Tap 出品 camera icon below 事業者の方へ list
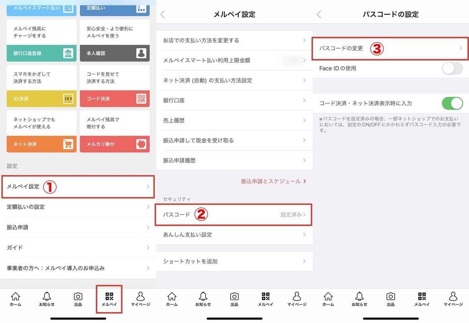The width and height of the screenshot is (469, 323). pyautogui.click(x=78, y=296)
